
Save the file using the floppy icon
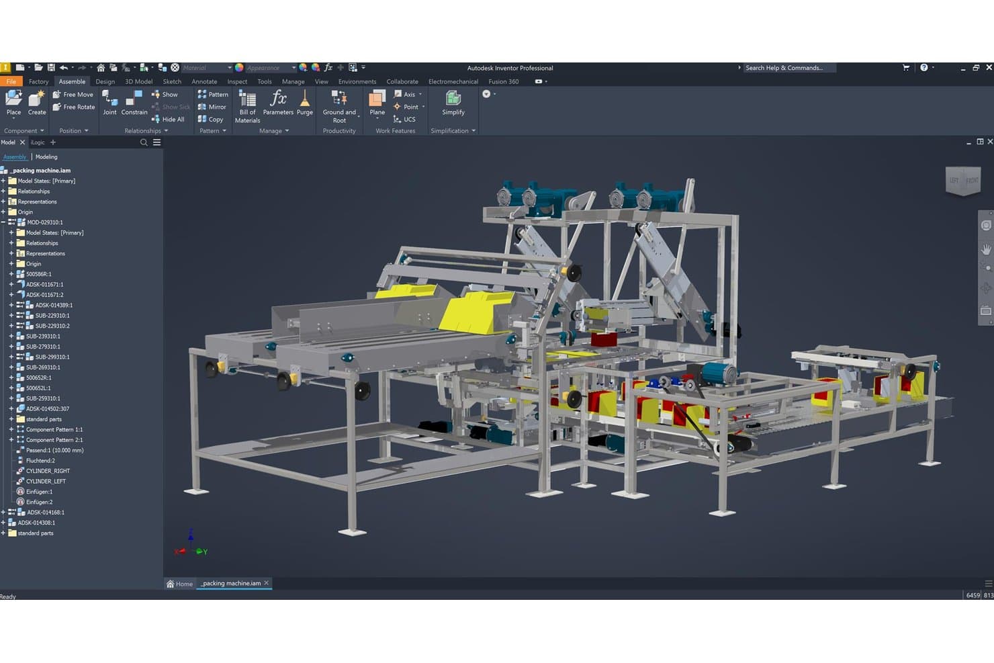click(x=51, y=68)
